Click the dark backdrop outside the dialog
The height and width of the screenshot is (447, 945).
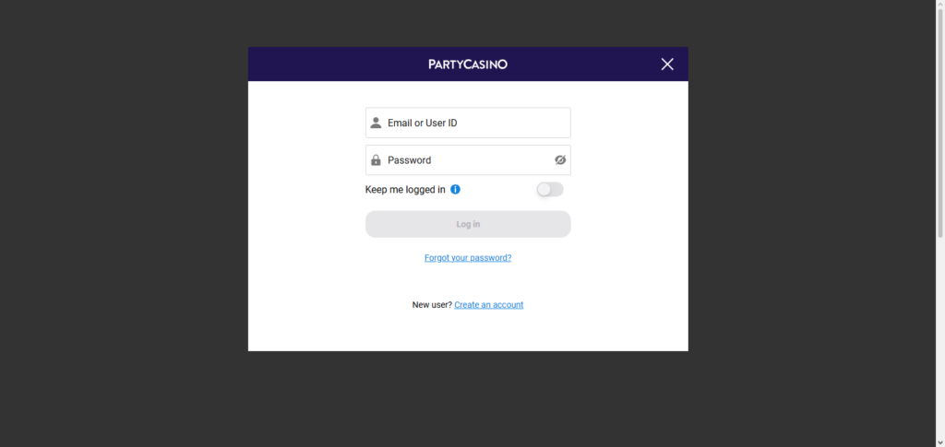click(x=120, y=221)
